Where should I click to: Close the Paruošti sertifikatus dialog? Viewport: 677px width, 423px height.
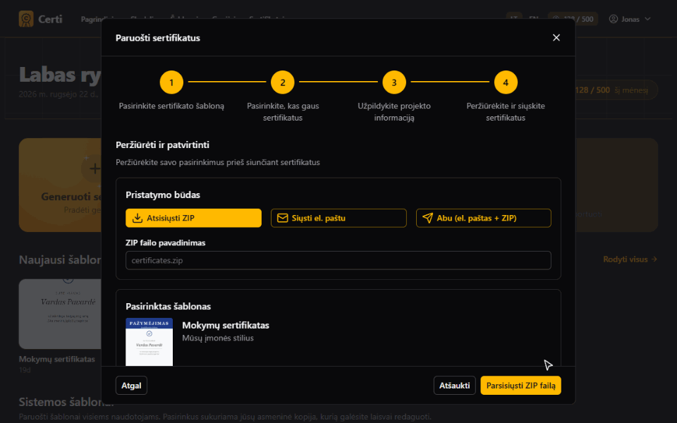[x=556, y=37]
